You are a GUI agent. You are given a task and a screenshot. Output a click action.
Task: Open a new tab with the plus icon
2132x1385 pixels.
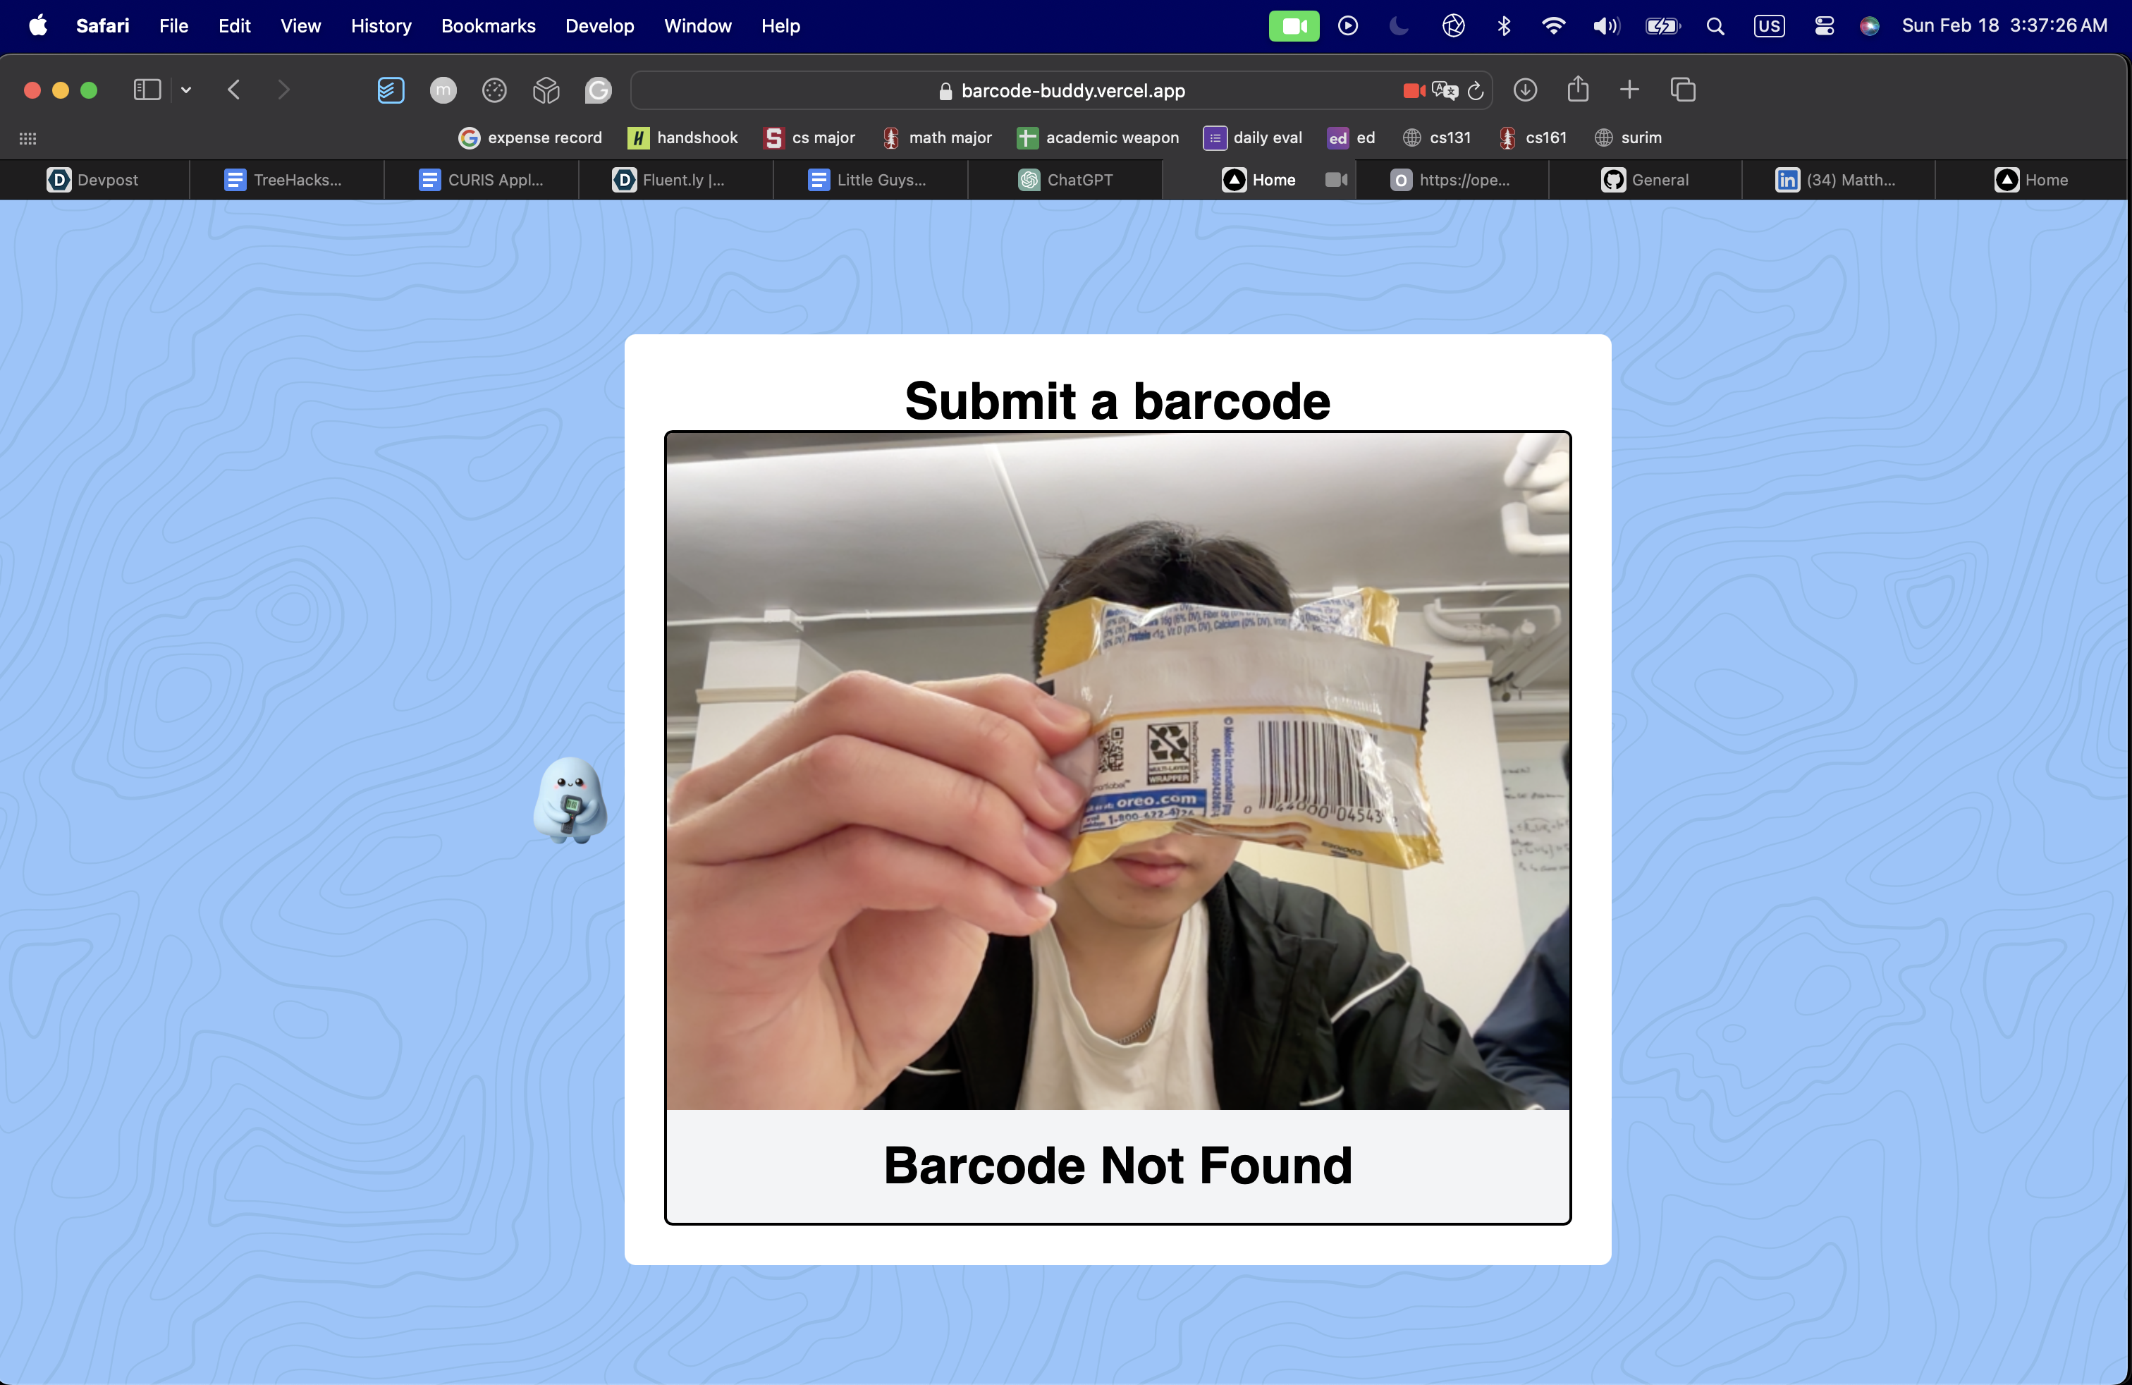coord(1629,90)
